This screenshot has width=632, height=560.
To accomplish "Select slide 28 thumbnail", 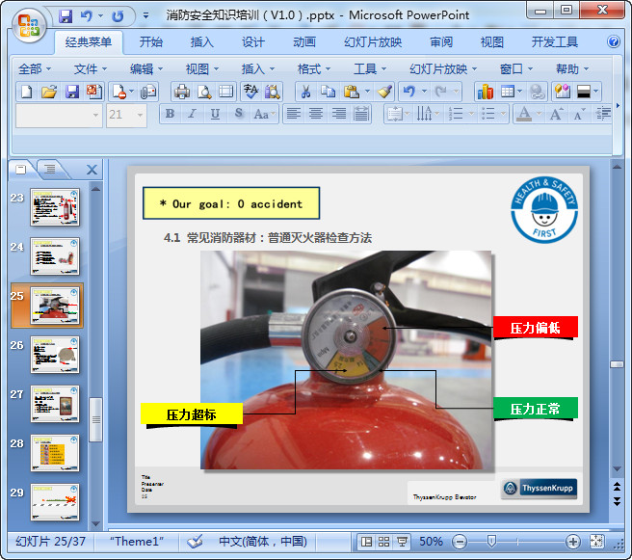I will (55, 453).
